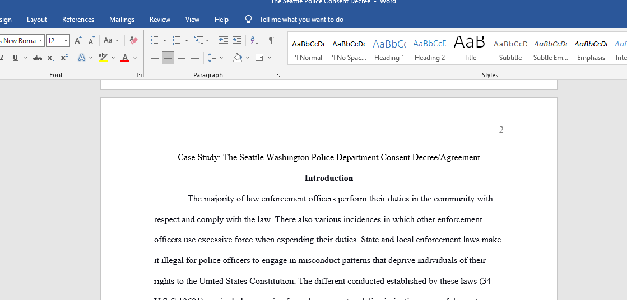This screenshot has width=627, height=300.
Task: Open the Help tab
Action: [221, 20]
